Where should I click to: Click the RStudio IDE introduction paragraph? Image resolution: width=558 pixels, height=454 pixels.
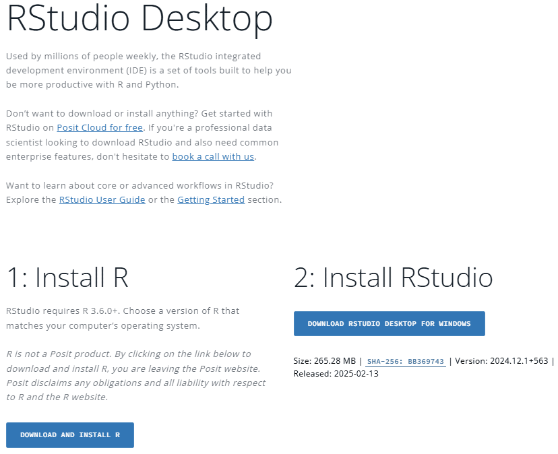click(x=148, y=70)
